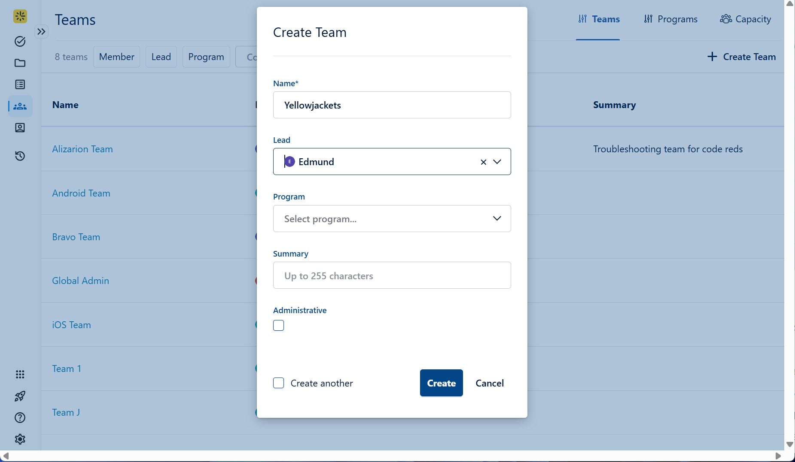Expand the Lead selector chevron

point(497,162)
